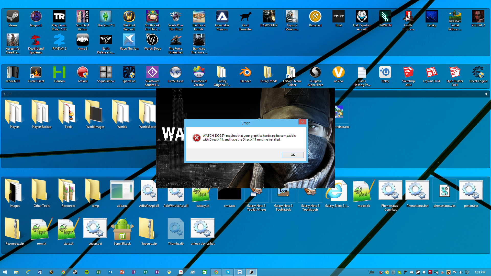Click the 4:33 PM clock

(x=479, y=272)
